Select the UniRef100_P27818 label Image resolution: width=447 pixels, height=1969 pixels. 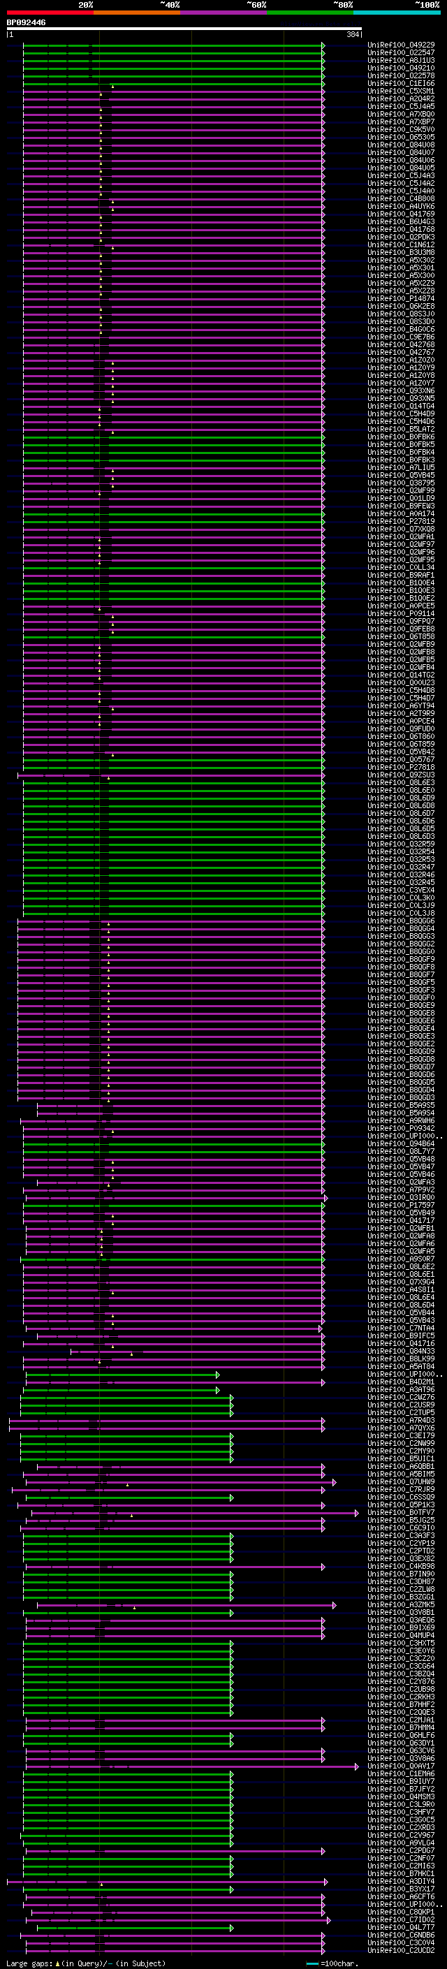[401, 768]
